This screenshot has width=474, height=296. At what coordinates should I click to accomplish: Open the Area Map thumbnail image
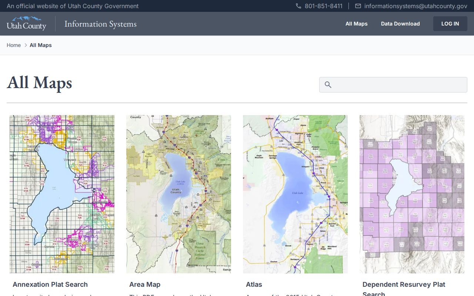click(x=178, y=194)
